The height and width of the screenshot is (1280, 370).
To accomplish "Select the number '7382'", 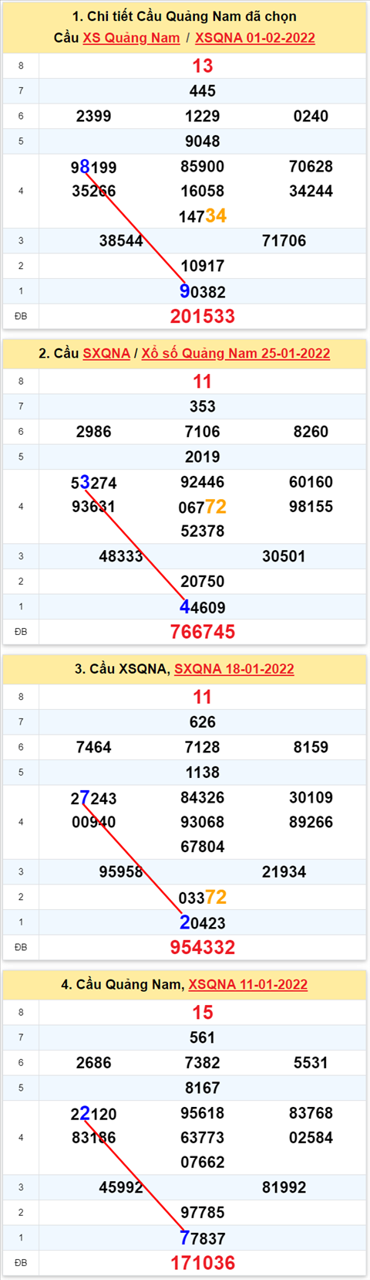I will [203, 1063].
